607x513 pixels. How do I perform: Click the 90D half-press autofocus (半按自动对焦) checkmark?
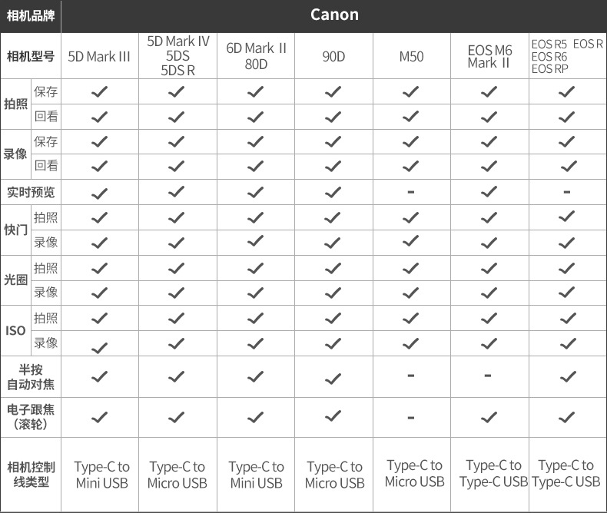coord(333,377)
